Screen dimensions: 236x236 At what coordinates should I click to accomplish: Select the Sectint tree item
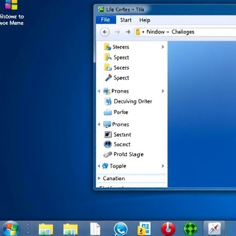[122, 135]
